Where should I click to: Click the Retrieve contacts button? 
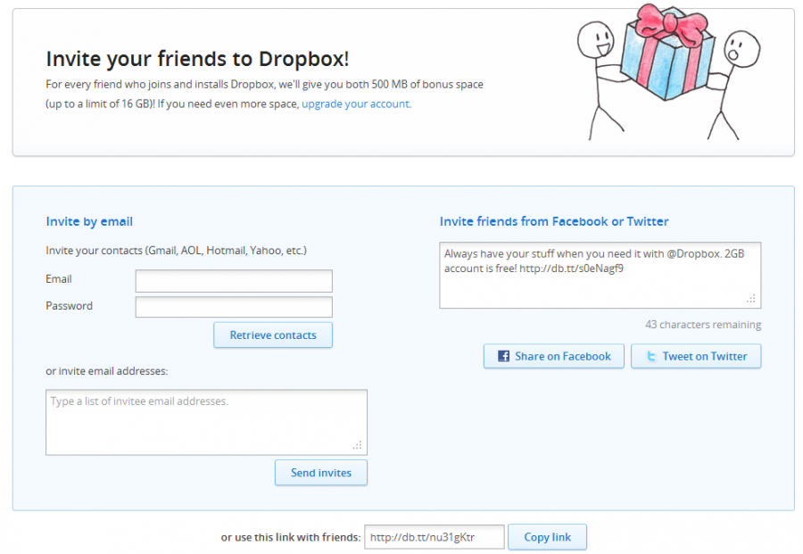[273, 335]
